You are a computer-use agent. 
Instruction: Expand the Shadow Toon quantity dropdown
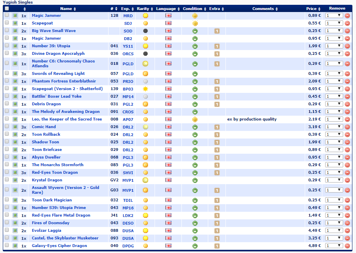click(334, 142)
